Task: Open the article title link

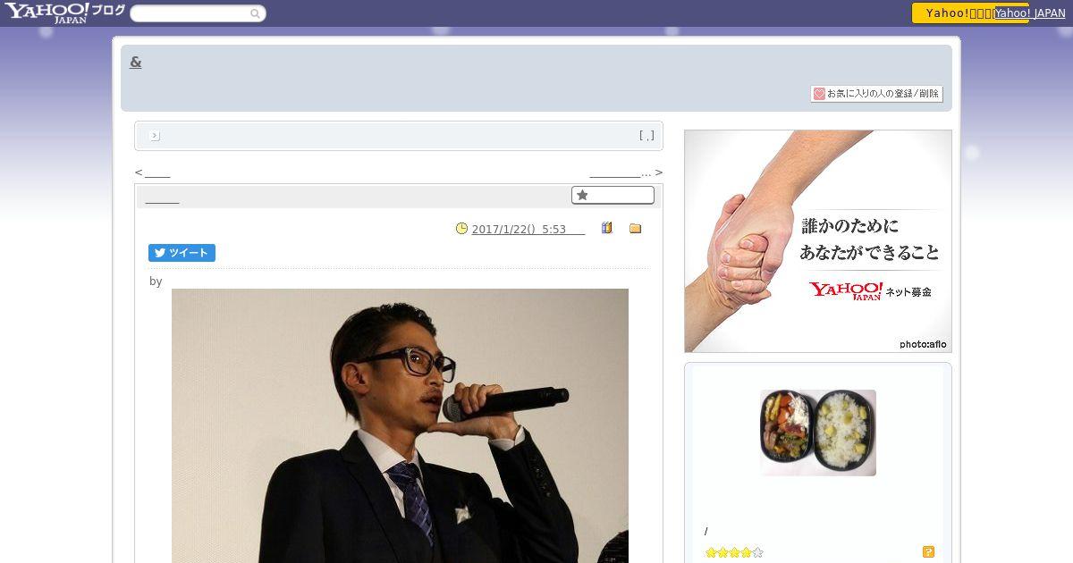Action: 162,197
